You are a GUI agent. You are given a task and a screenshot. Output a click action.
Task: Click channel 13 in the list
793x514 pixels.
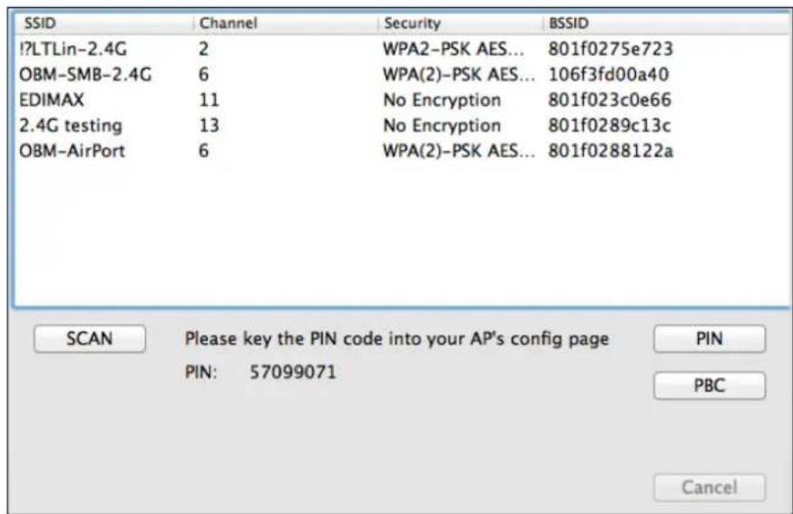(x=208, y=125)
